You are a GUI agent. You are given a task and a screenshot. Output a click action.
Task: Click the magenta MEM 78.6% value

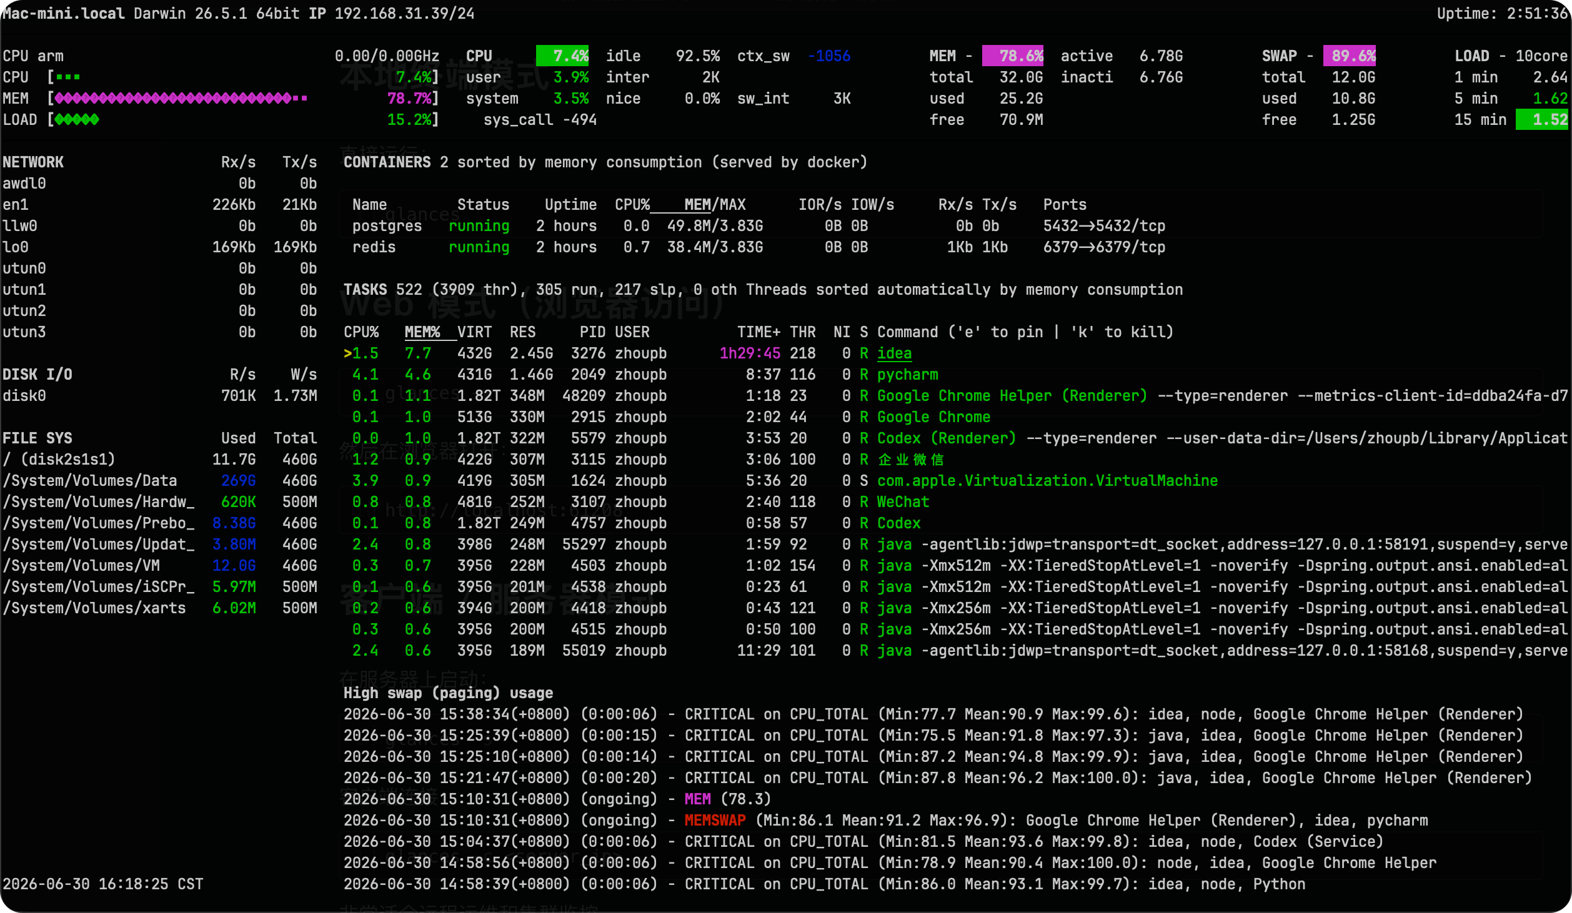pos(1013,56)
